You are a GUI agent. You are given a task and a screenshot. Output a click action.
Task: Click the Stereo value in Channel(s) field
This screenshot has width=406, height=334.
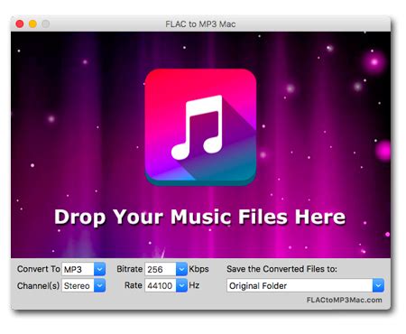click(x=78, y=285)
